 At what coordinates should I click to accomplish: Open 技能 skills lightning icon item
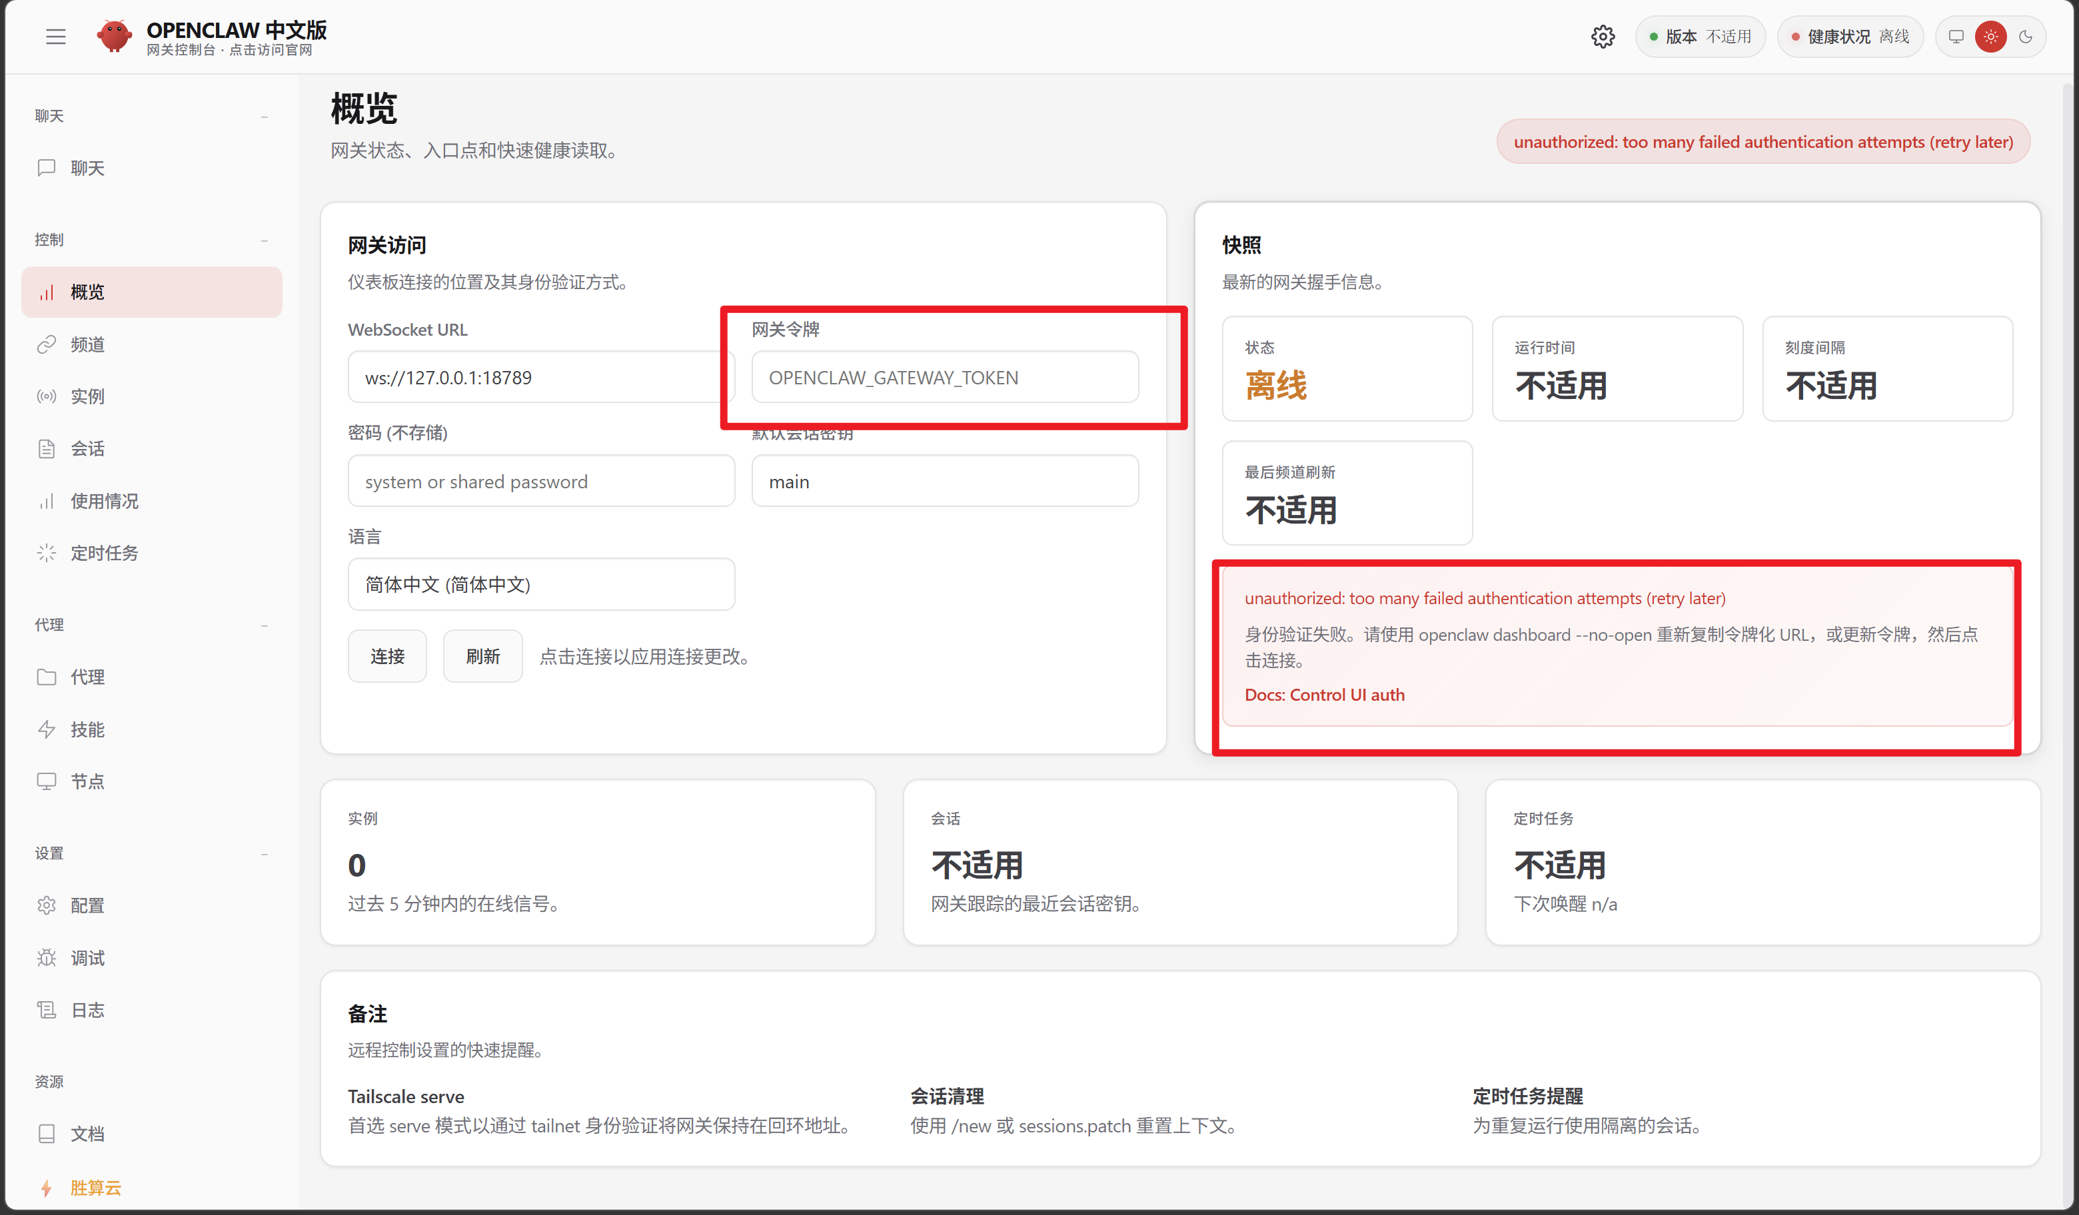point(87,729)
